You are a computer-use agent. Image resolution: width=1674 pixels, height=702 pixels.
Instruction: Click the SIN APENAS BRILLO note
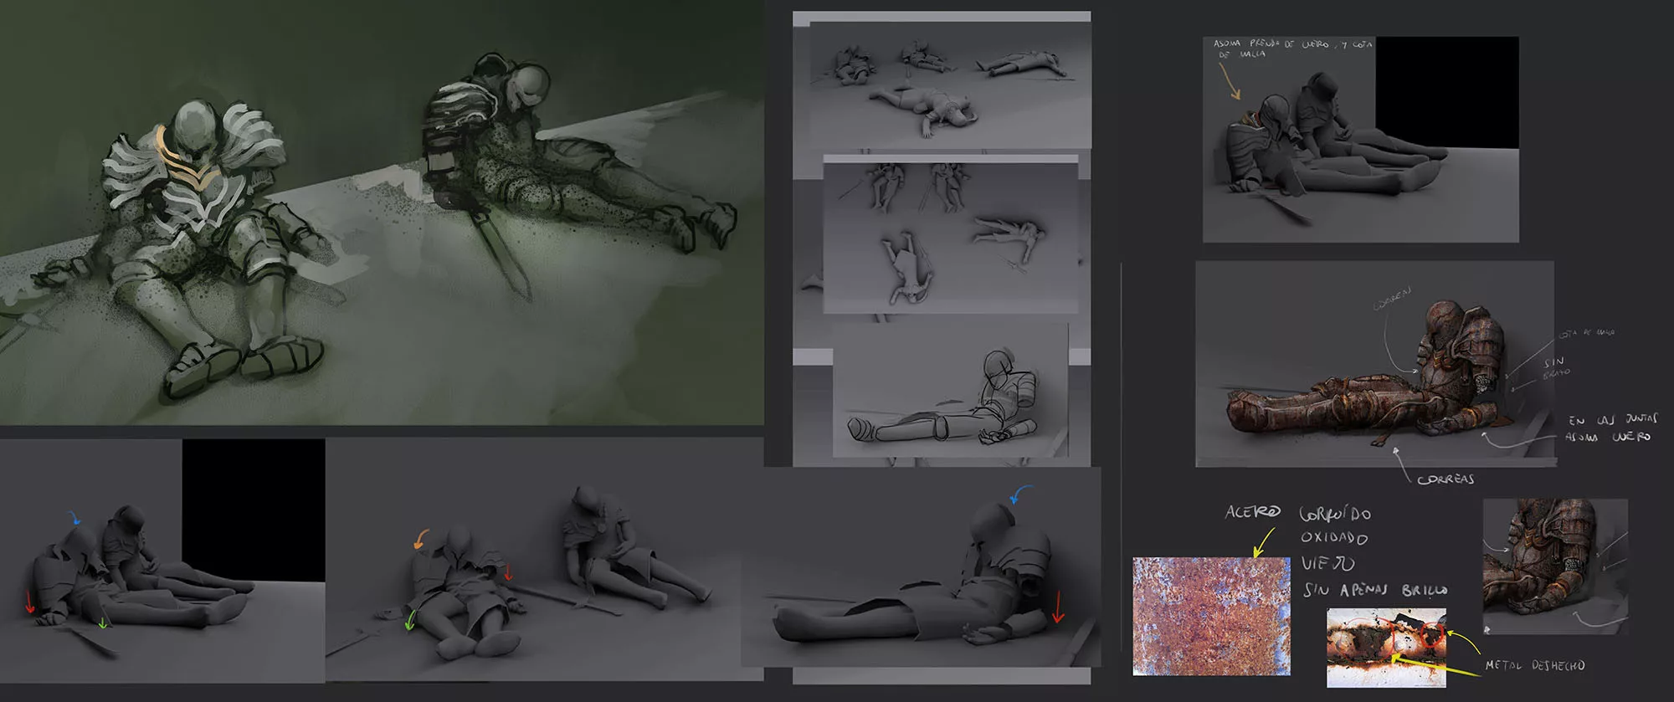point(1375,590)
